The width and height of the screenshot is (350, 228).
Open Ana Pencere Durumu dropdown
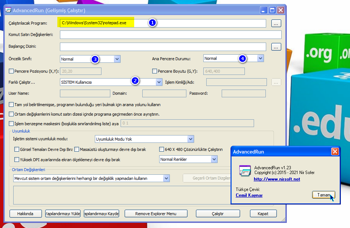260,58
